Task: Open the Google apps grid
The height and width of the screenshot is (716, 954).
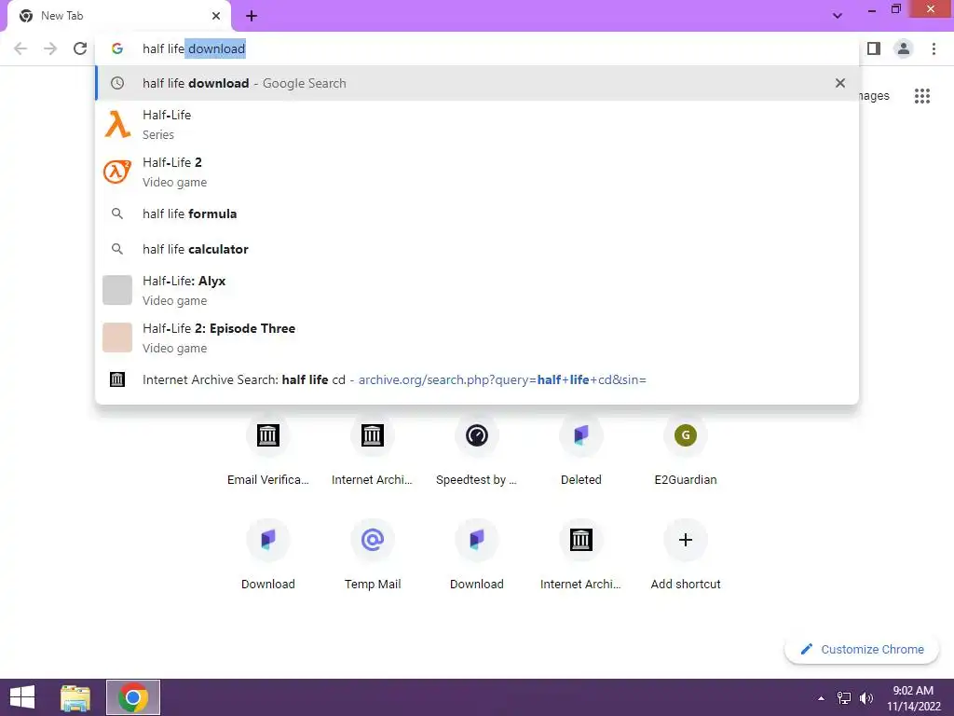Action: tap(922, 96)
